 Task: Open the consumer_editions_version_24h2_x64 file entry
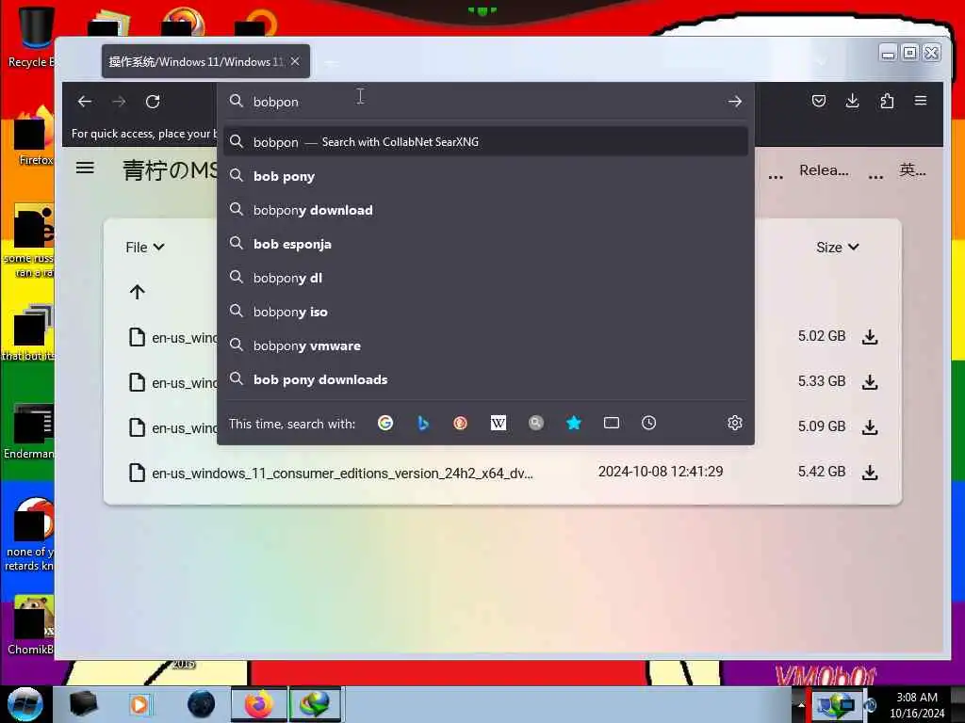click(x=342, y=474)
